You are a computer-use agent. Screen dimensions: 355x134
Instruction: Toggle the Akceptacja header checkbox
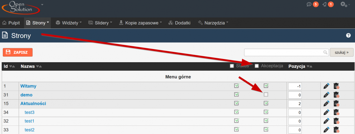point(257,66)
